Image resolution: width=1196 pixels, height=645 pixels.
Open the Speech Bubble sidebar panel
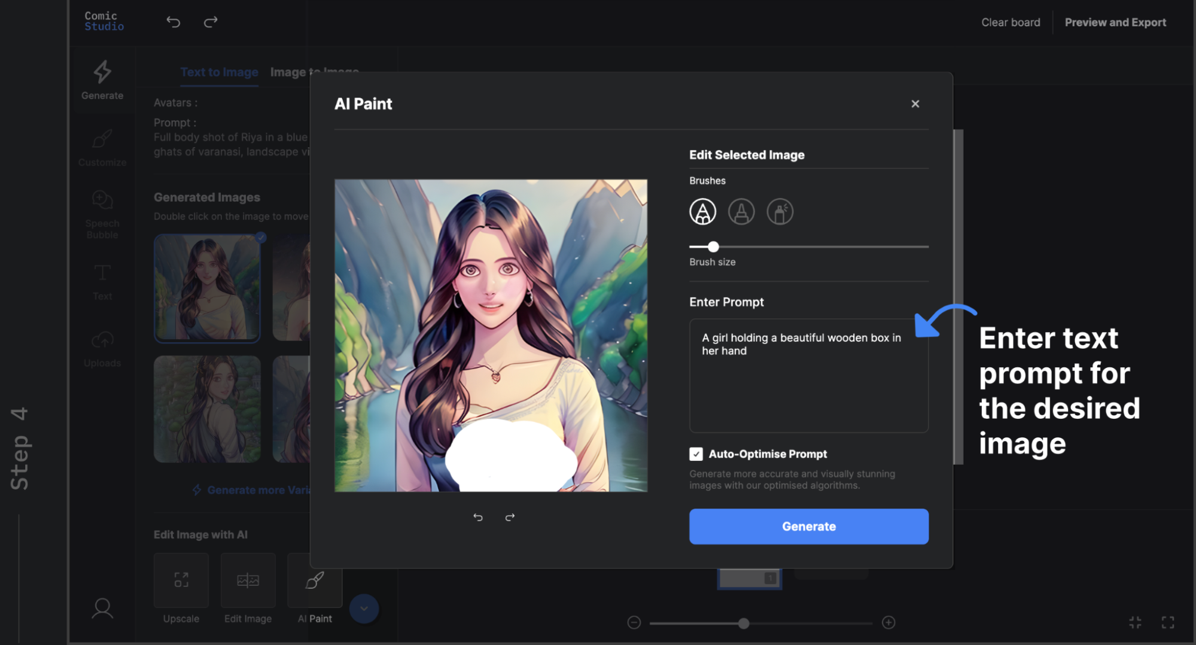pos(102,215)
